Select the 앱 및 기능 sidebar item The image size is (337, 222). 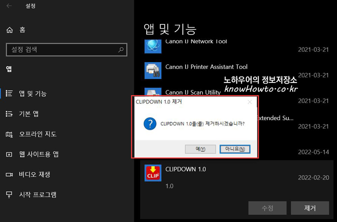point(67,93)
